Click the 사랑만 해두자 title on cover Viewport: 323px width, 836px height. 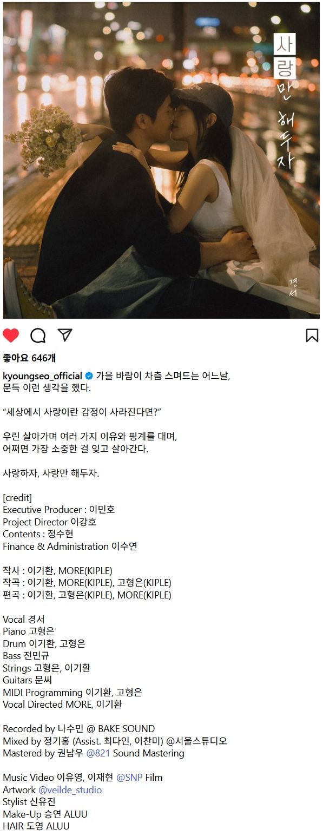285,102
